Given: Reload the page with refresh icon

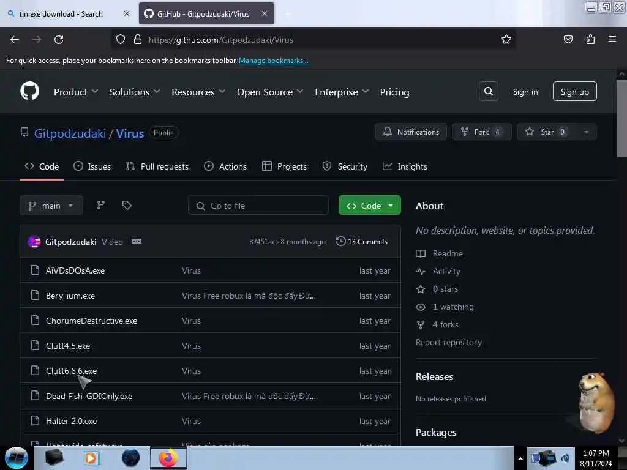Looking at the screenshot, I should click(59, 40).
